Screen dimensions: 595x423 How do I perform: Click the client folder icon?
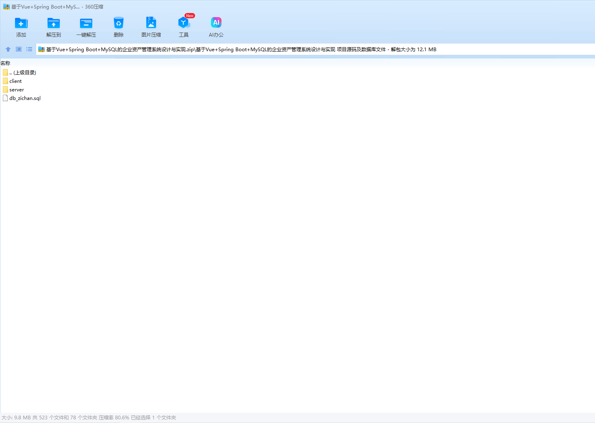[x=5, y=81]
